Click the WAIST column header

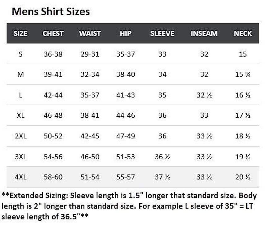click(90, 33)
